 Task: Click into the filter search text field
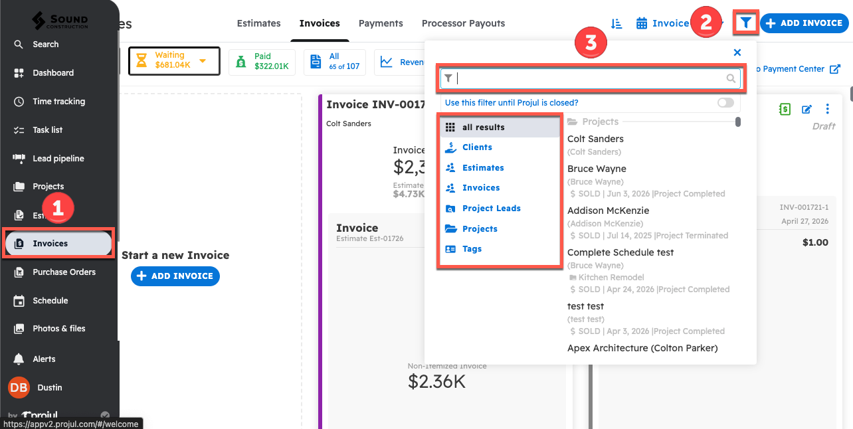click(588, 78)
